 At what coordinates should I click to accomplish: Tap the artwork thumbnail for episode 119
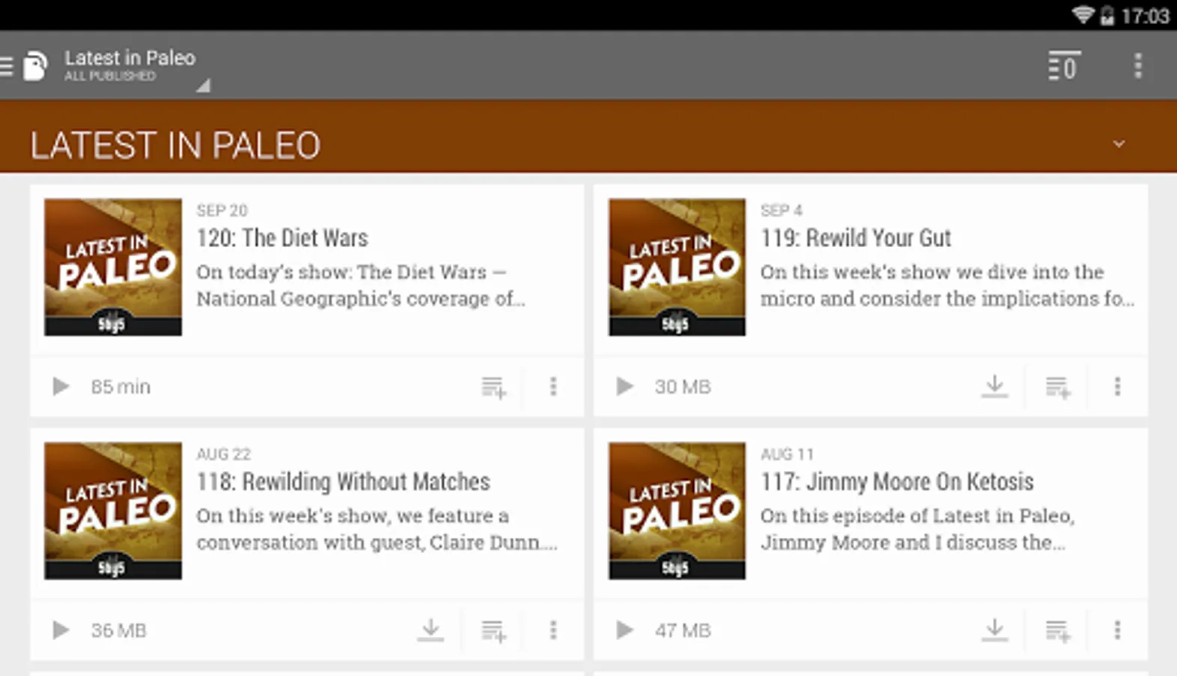point(677,267)
